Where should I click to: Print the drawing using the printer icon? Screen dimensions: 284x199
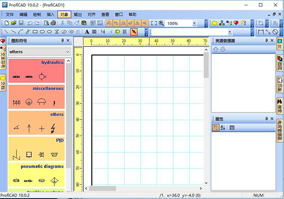pos(53,23)
